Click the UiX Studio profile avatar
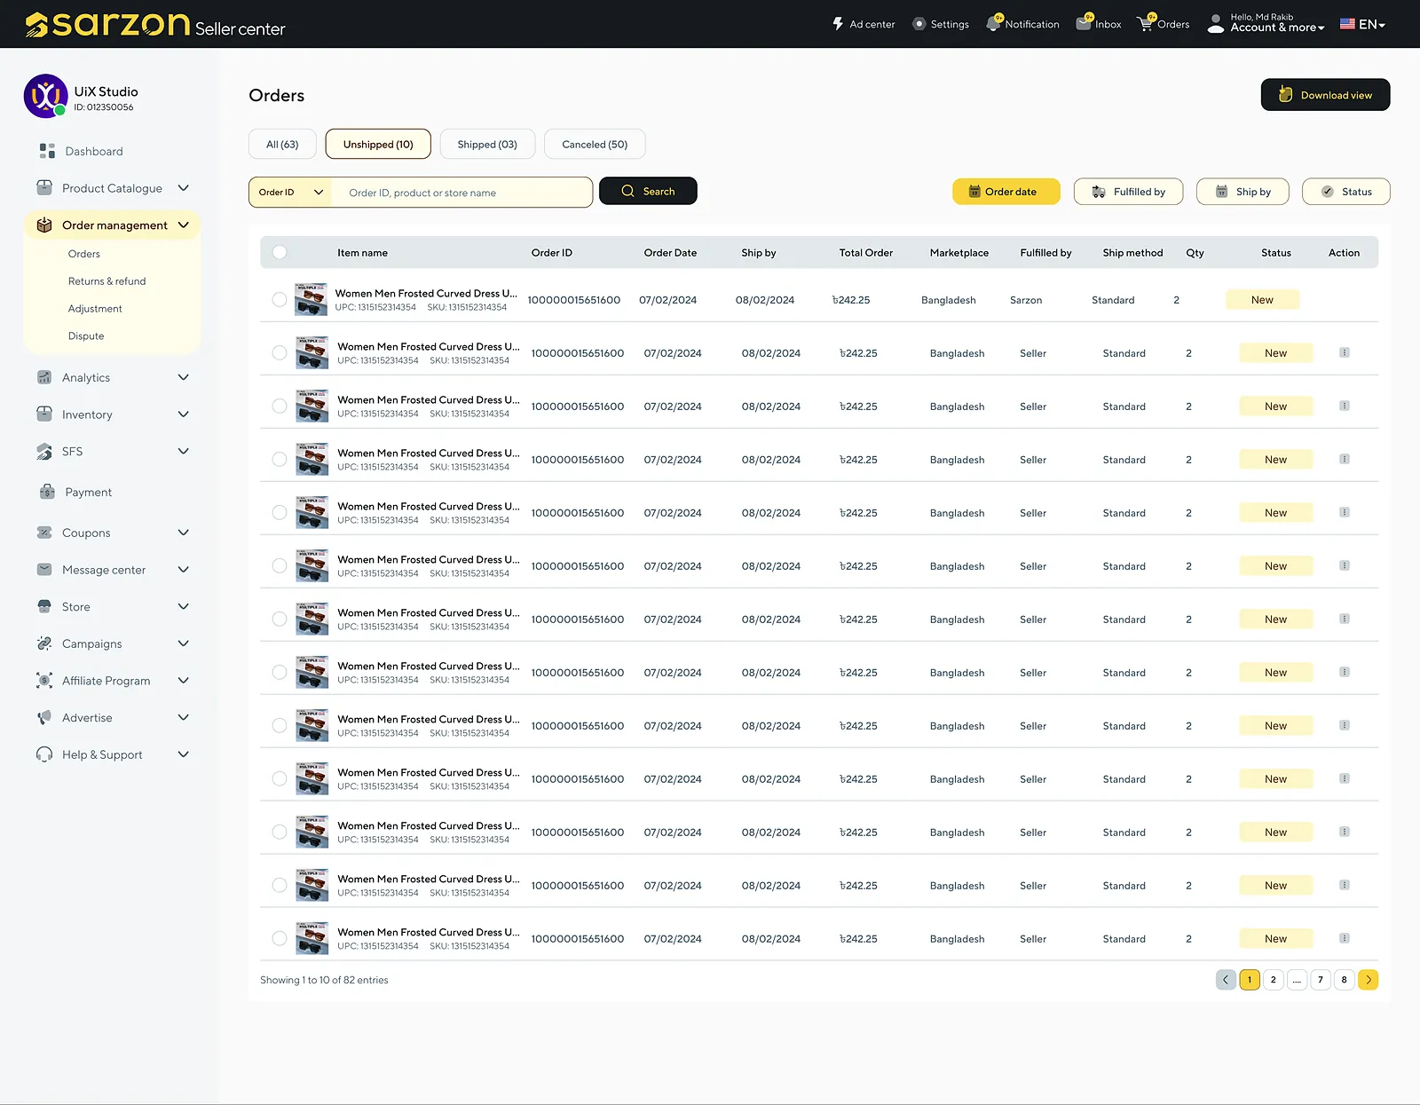Screen dimensions: 1420x1105 point(46,96)
